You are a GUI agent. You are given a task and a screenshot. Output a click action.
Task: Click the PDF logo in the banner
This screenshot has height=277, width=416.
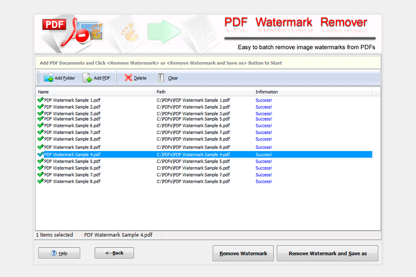53,25
